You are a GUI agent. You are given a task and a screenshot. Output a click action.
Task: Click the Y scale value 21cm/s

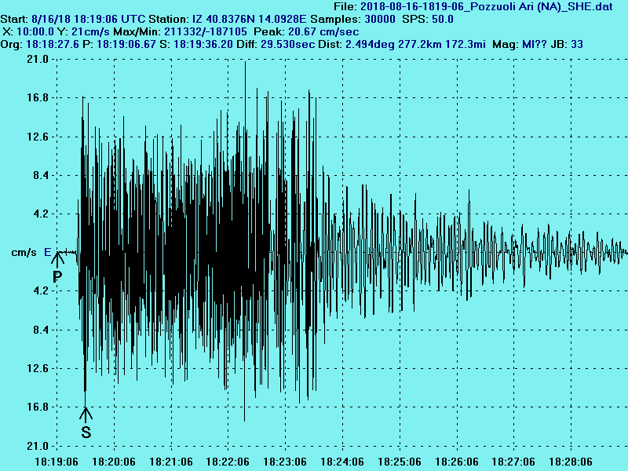pyautogui.click(x=91, y=31)
